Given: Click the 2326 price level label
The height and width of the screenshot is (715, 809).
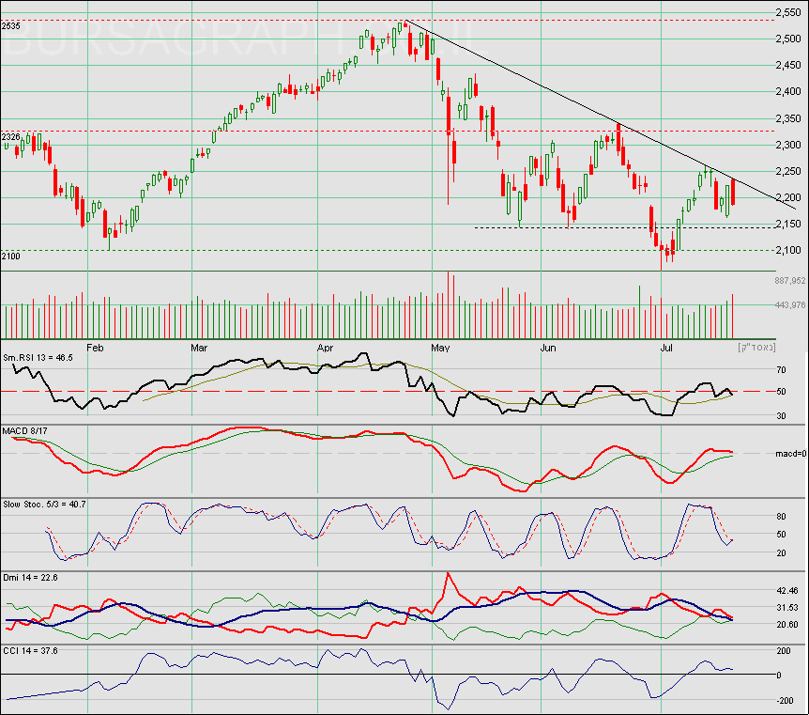Looking at the screenshot, I should [11, 137].
